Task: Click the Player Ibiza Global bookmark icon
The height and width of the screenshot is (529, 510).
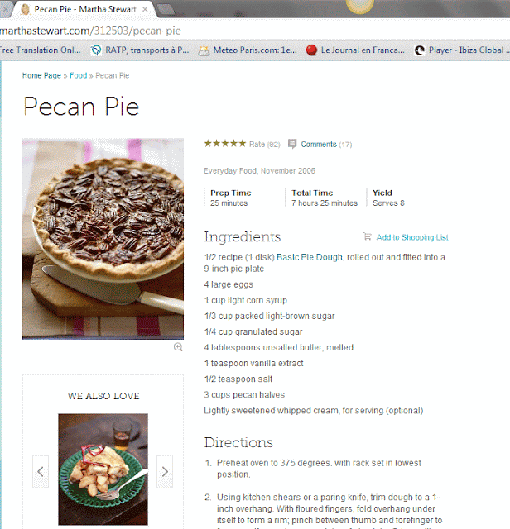Action: pyautogui.click(x=421, y=50)
